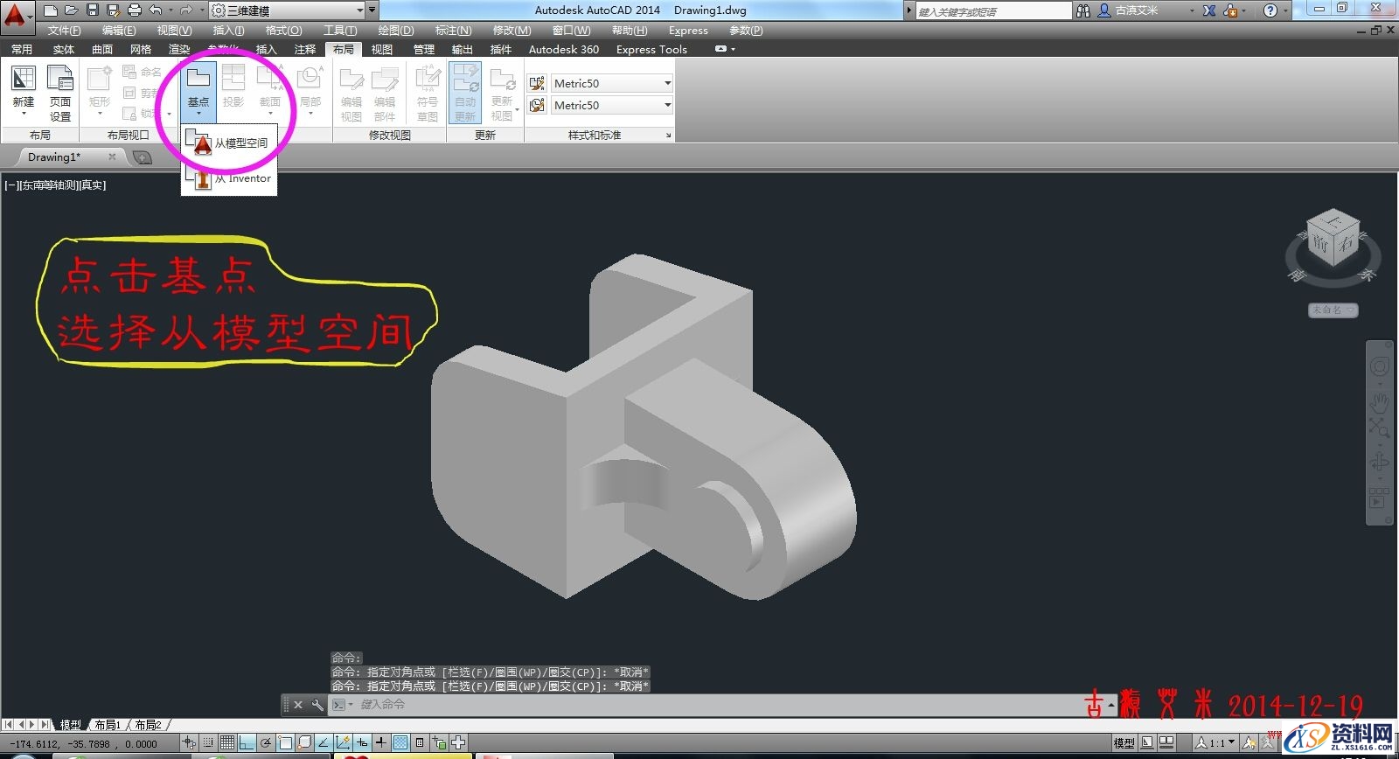Click the 新建 new layout icon
The height and width of the screenshot is (759, 1399).
click(24, 87)
